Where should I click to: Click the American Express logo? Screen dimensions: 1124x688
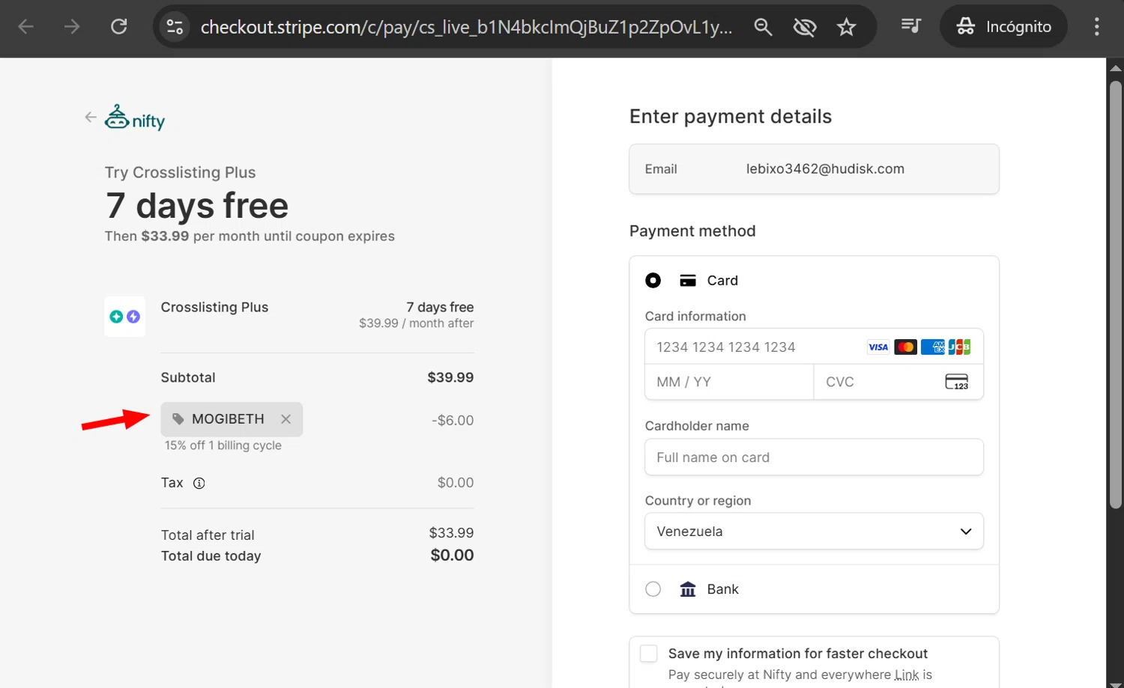(x=933, y=347)
